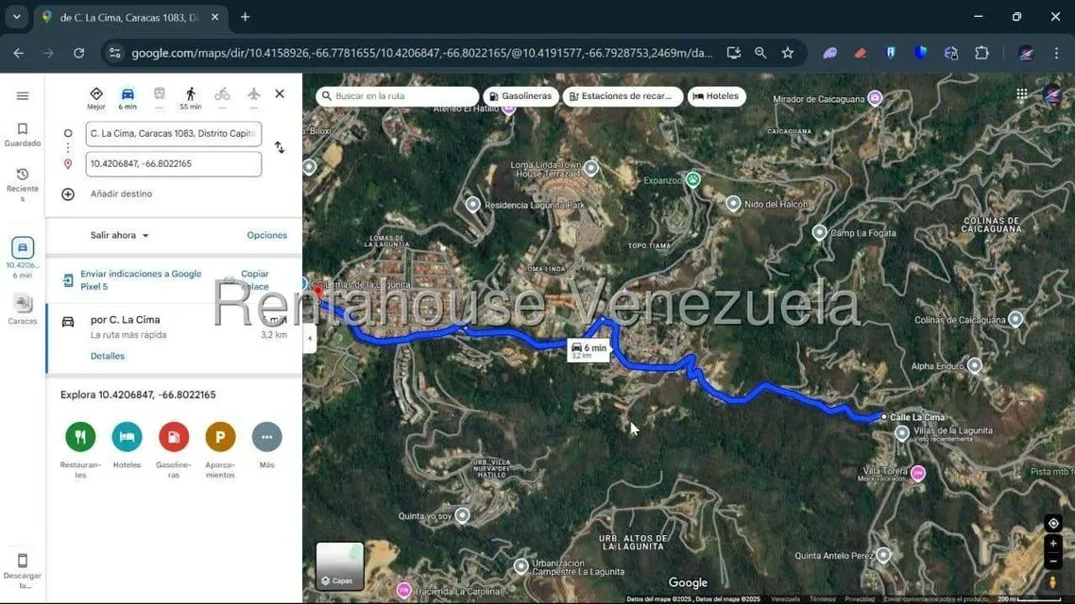
Task: Open the active route sidebar tab
Action: tap(23, 257)
